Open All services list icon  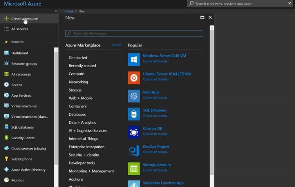(x=6, y=29)
